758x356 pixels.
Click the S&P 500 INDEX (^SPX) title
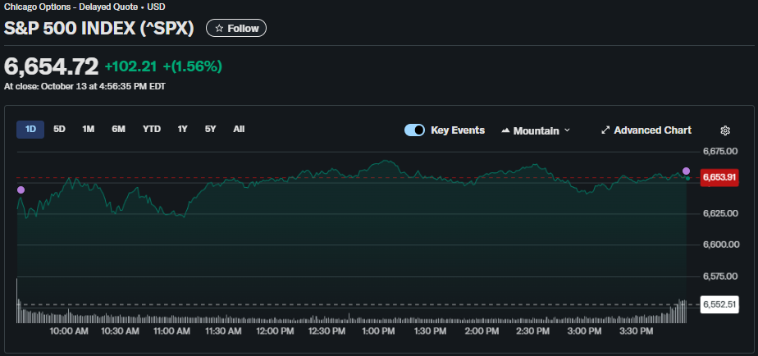(99, 28)
